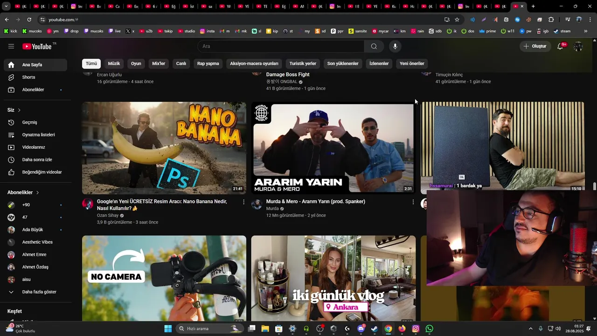Open Murda & Mero - Ararım Yarın title
This screenshot has height=336, width=597.
[x=316, y=202]
